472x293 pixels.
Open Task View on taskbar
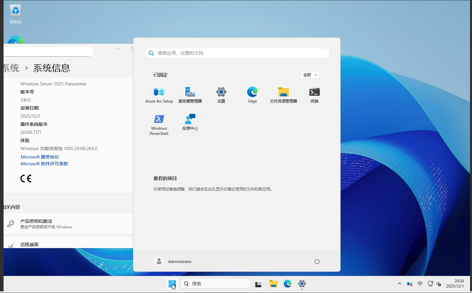tap(259, 284)
